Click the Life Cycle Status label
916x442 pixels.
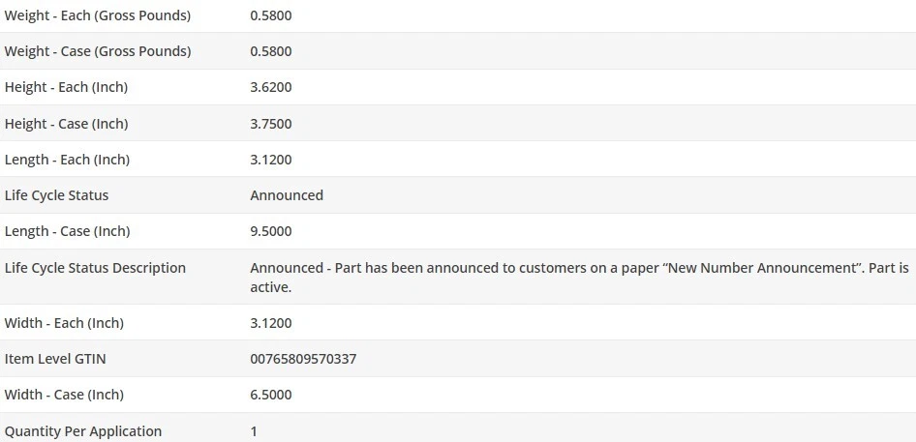[56, 195]
